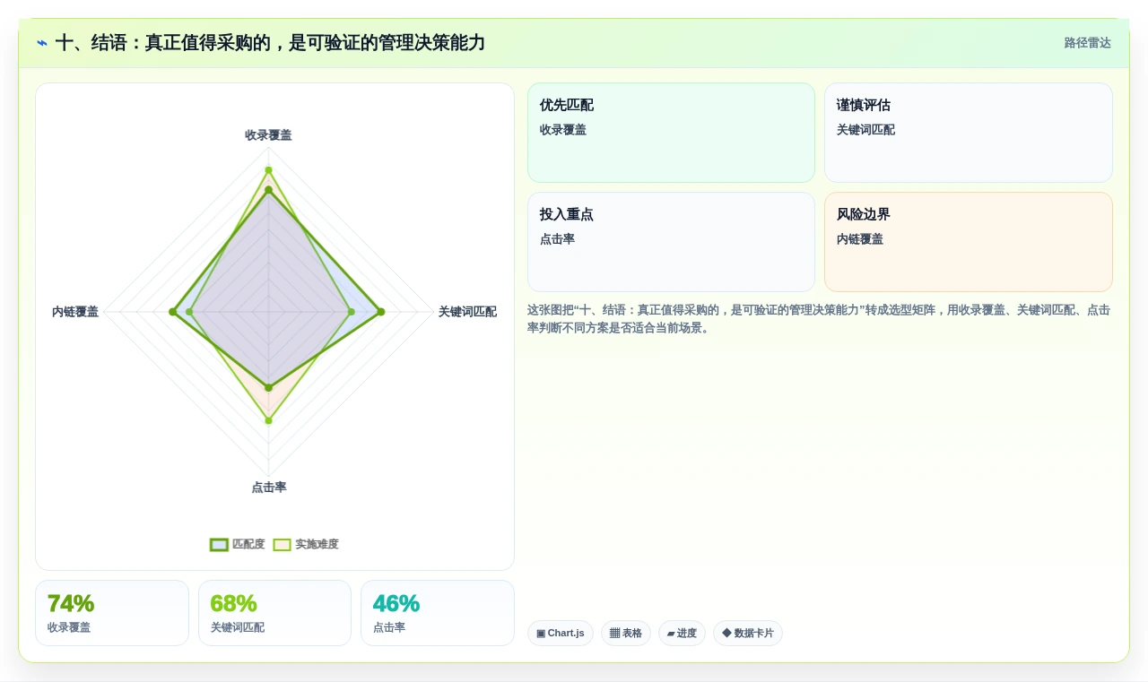Click the 内链覆盖 radar axis label
The image size is (1148, 682).
click(75, 312)
